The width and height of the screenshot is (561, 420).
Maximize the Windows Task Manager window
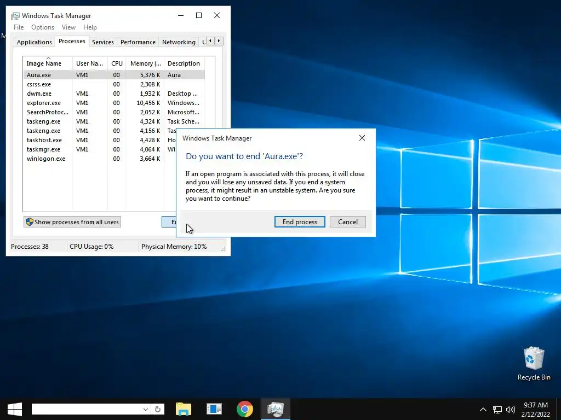[x=199, y=15]
